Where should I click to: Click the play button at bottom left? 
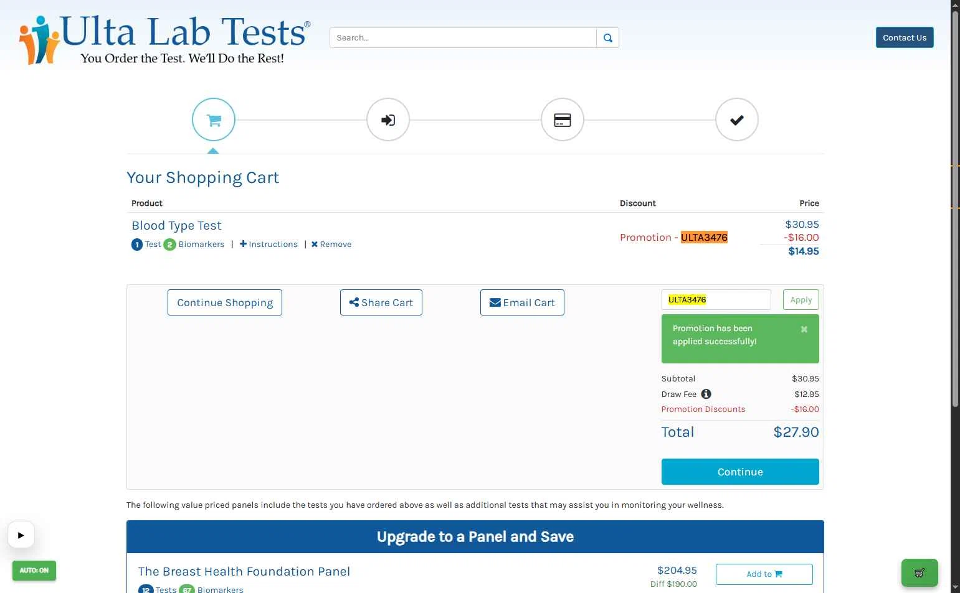pos(21,535)
